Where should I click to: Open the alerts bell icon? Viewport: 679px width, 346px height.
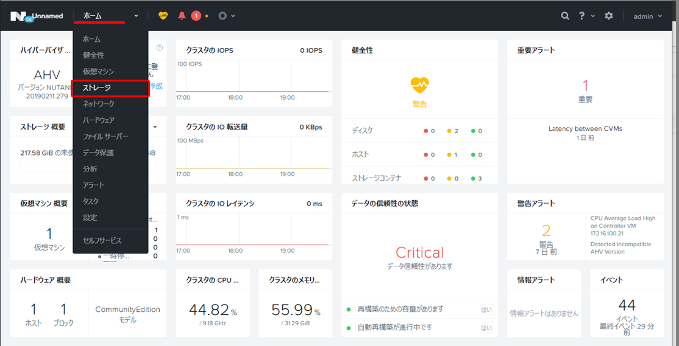coord(182,16)
